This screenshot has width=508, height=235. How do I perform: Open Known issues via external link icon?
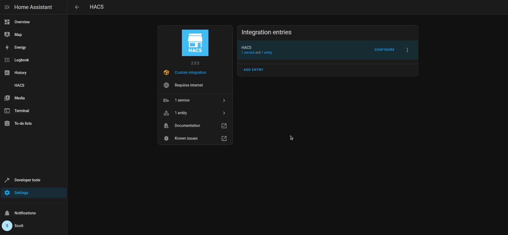coord(224,138)
